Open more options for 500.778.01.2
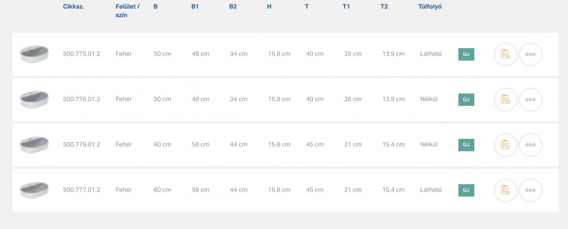 pos(531,145)
